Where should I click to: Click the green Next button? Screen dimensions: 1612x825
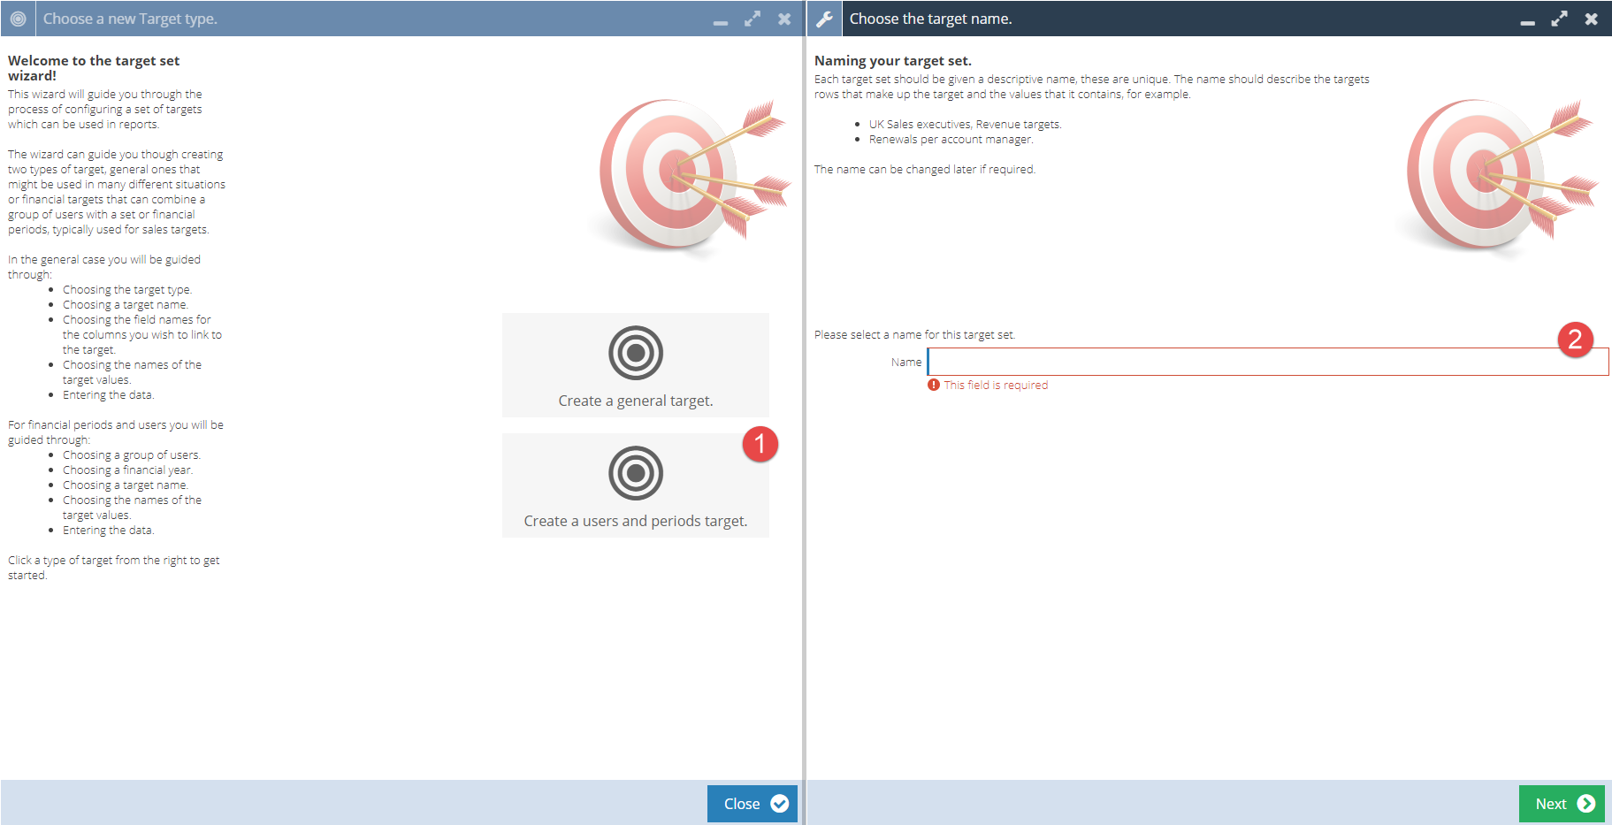(x=1562, y=804)
